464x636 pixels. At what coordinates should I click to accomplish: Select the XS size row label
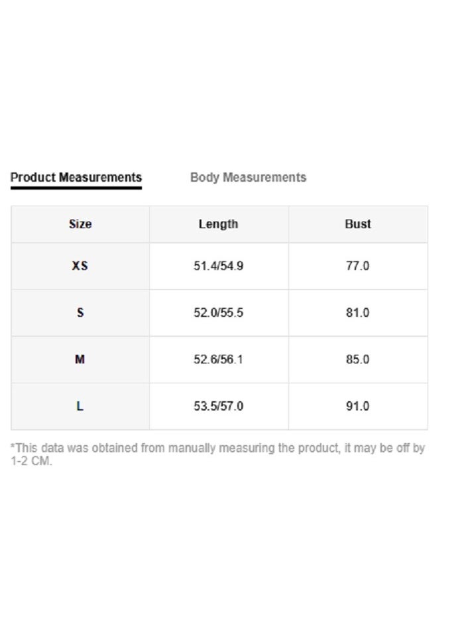click(x=80, y=266)
